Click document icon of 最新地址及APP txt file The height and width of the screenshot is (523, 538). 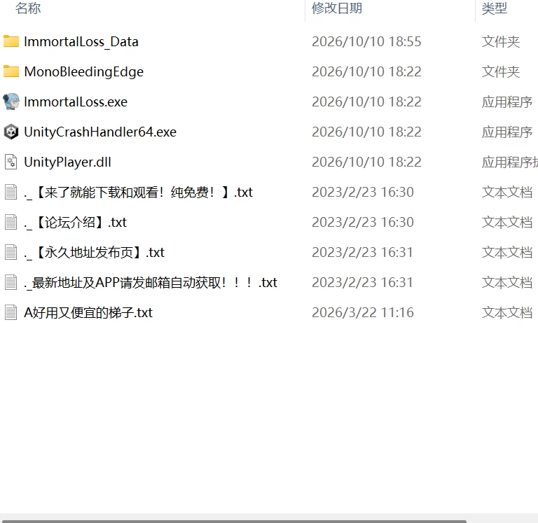click(11, 282)
